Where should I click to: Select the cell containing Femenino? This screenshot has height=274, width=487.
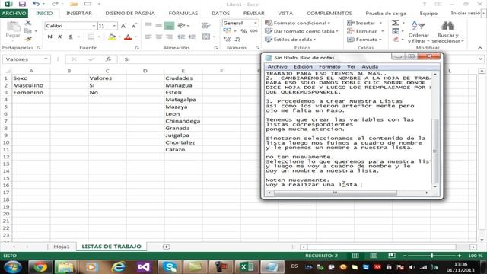point(31,93)
